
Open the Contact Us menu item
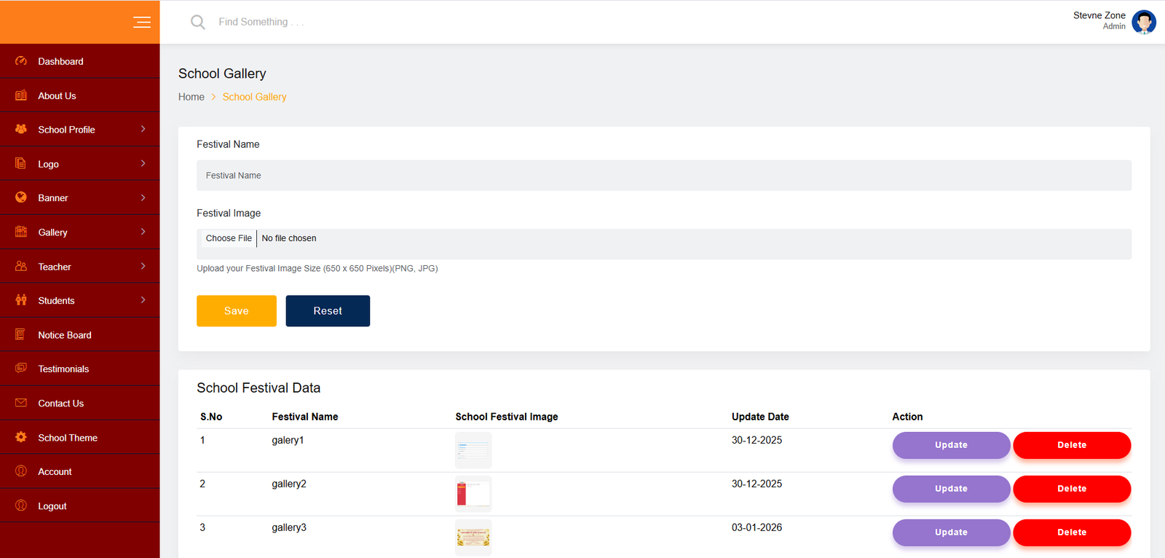[x=80, y=403]
